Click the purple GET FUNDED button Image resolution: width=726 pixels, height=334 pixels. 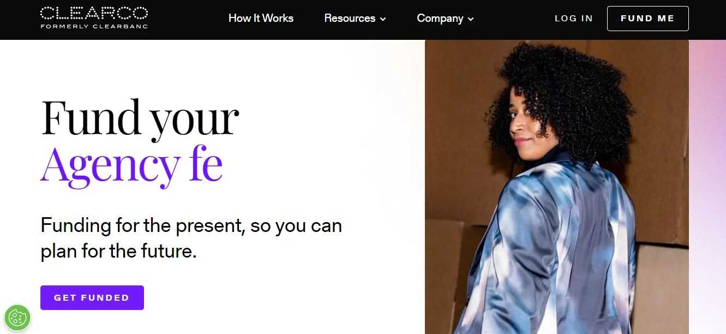[92, 297]
